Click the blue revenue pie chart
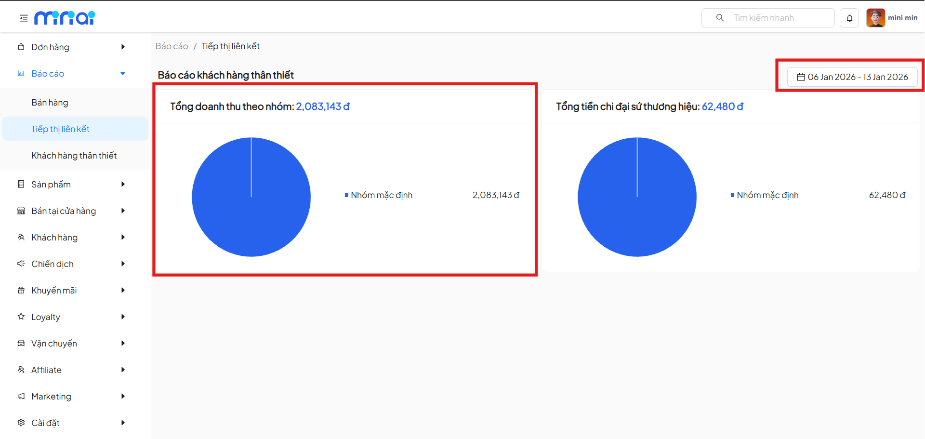The height and width of the screenshot is (439, 925). pos(251,197)
